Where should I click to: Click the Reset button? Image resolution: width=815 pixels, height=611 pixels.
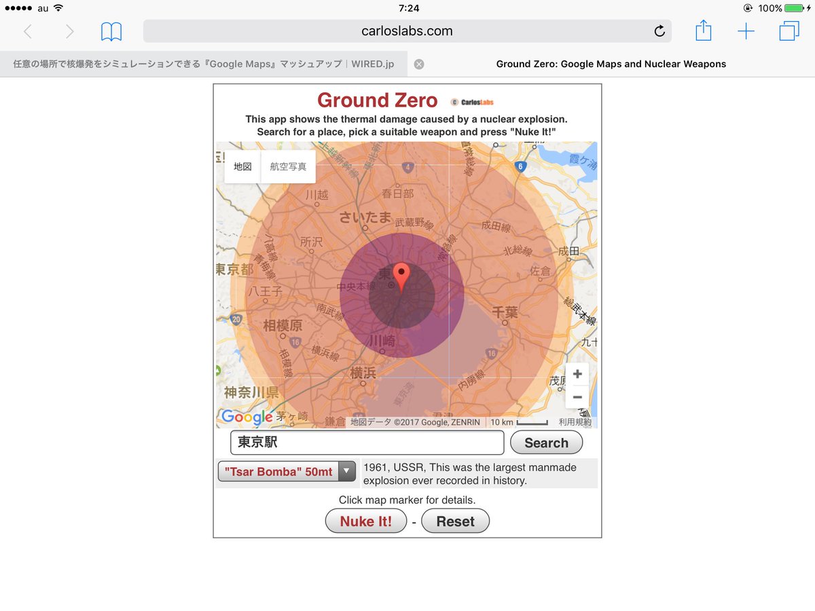click(455, 521)
